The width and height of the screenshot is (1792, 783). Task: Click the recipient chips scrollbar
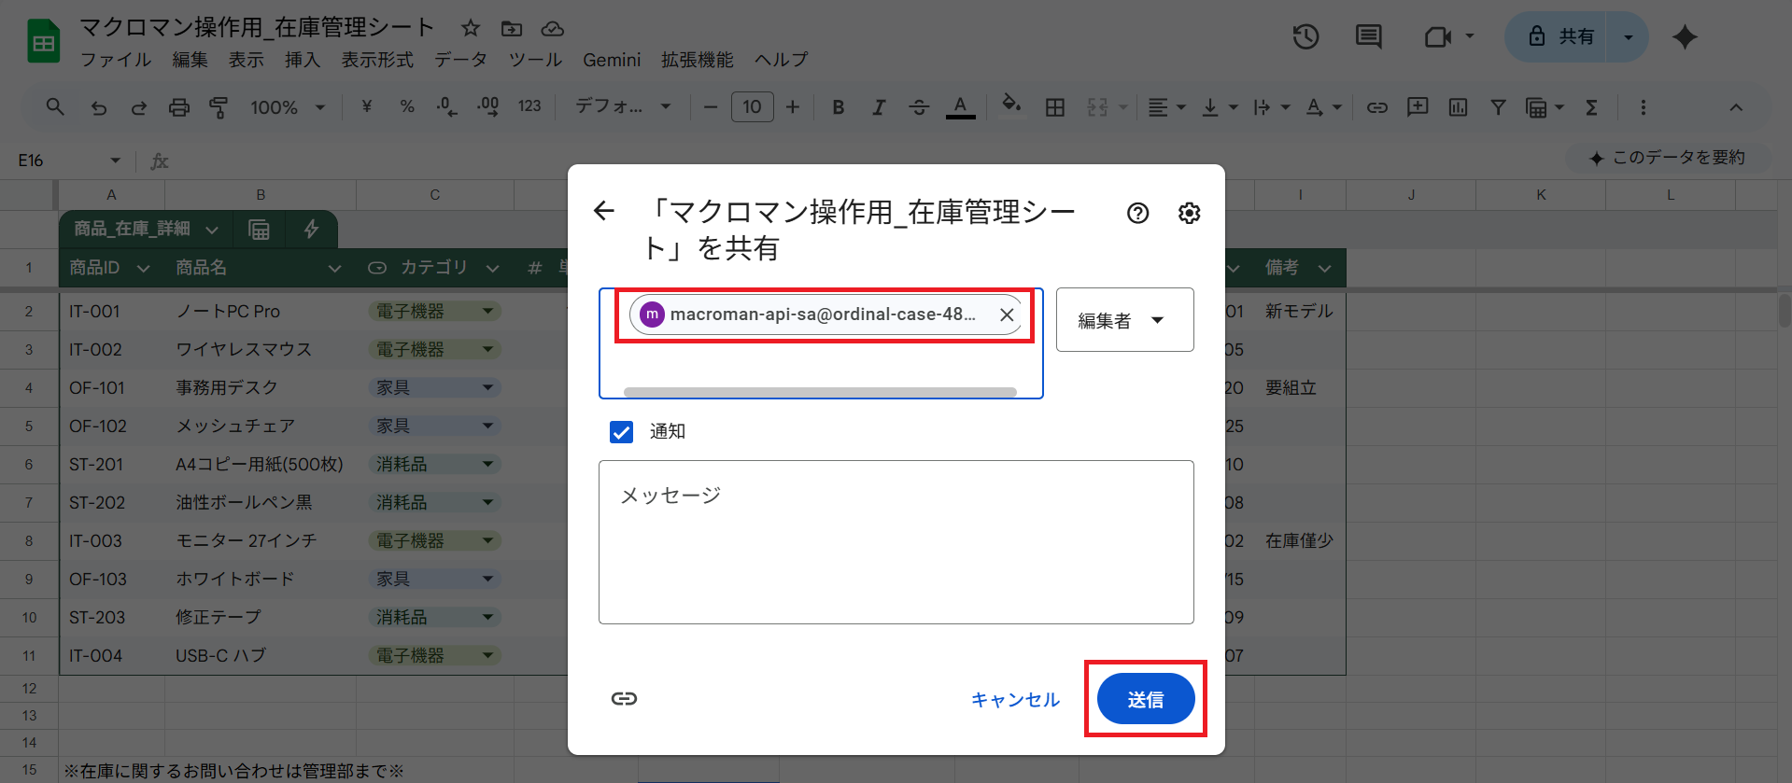coord(820,392)
